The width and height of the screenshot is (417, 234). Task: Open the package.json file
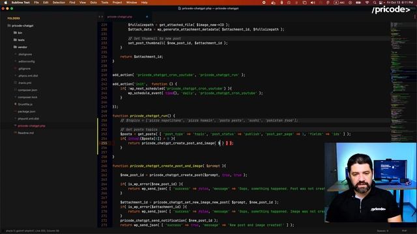tap(27, 111)
